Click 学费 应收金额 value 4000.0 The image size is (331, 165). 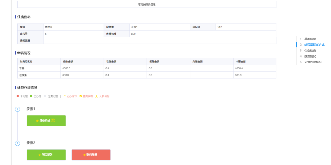click(66, 68)
